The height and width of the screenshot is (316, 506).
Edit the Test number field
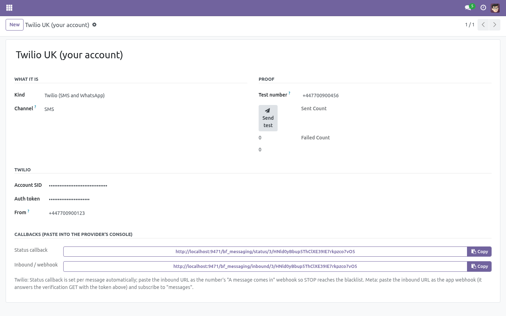[396, 96]
